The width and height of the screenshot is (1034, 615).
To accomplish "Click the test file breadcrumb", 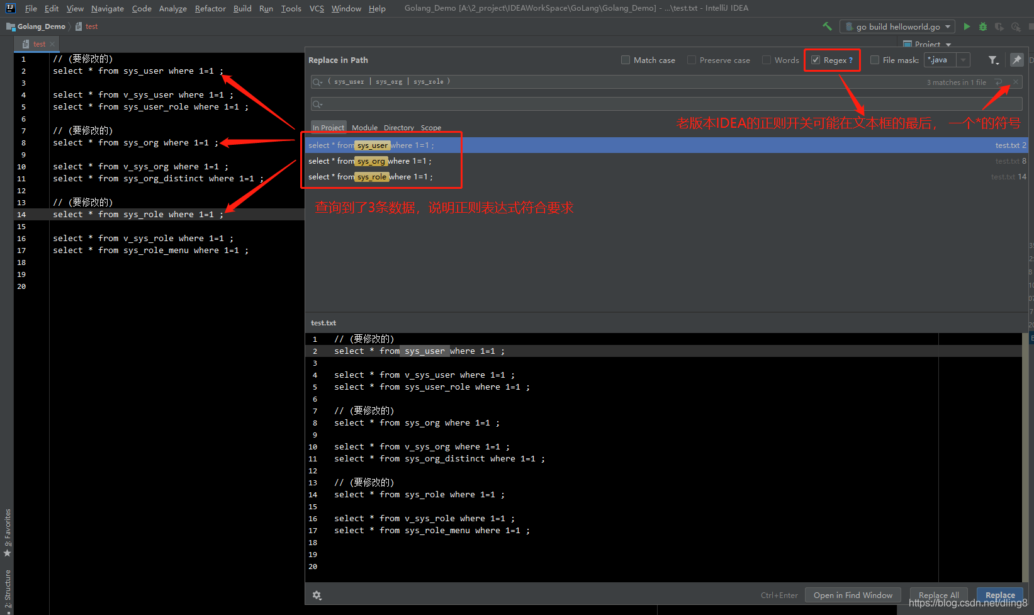I will click(x=86, y=26).
